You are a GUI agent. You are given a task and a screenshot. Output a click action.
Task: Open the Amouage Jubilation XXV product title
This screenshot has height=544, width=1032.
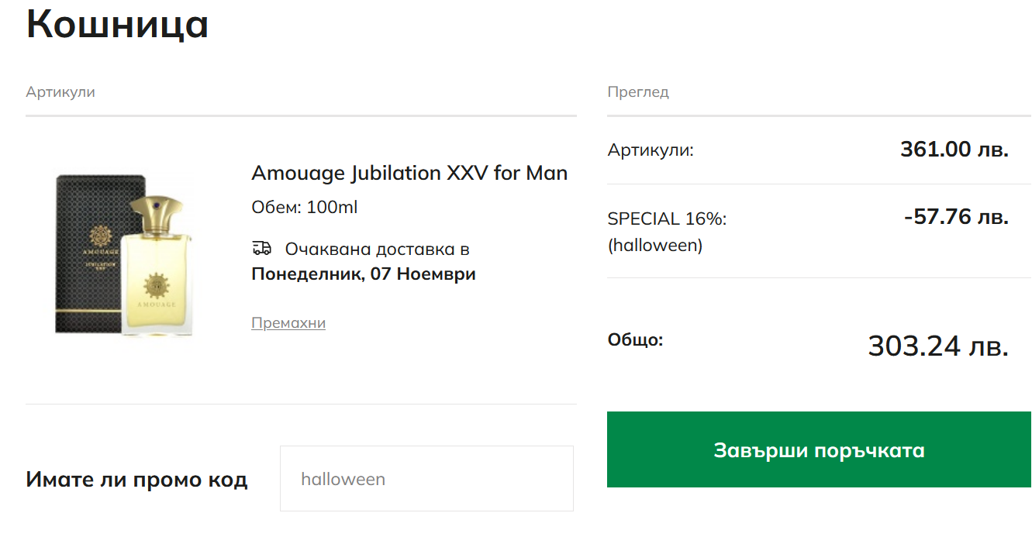[x=409, y=173]
